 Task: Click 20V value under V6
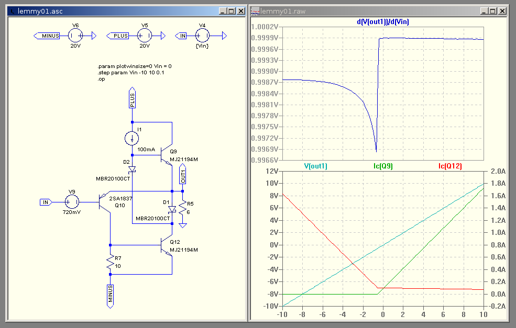pos(75,46)
